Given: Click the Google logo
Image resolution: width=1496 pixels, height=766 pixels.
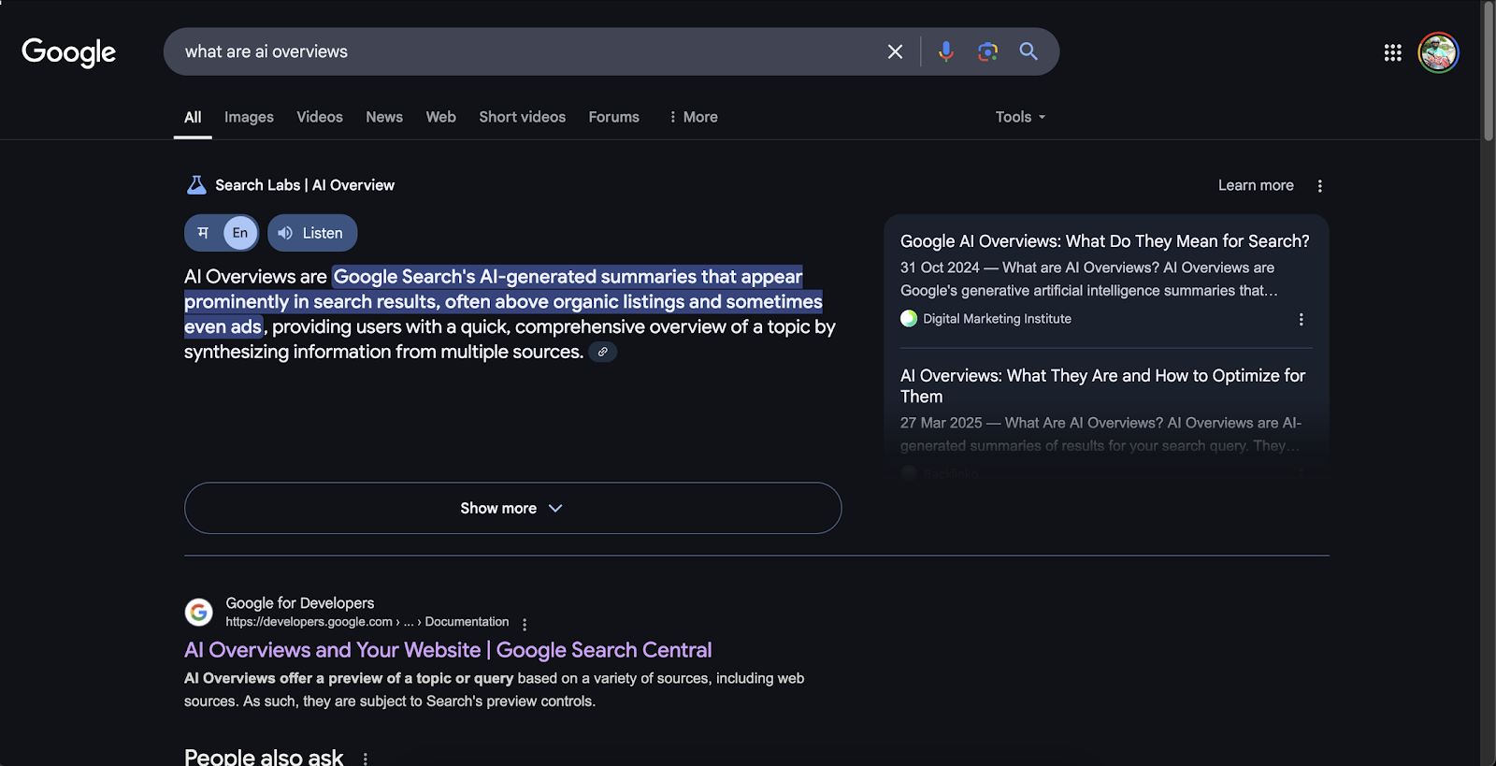Looking at the screenshot, I should [x=68, y=52].
